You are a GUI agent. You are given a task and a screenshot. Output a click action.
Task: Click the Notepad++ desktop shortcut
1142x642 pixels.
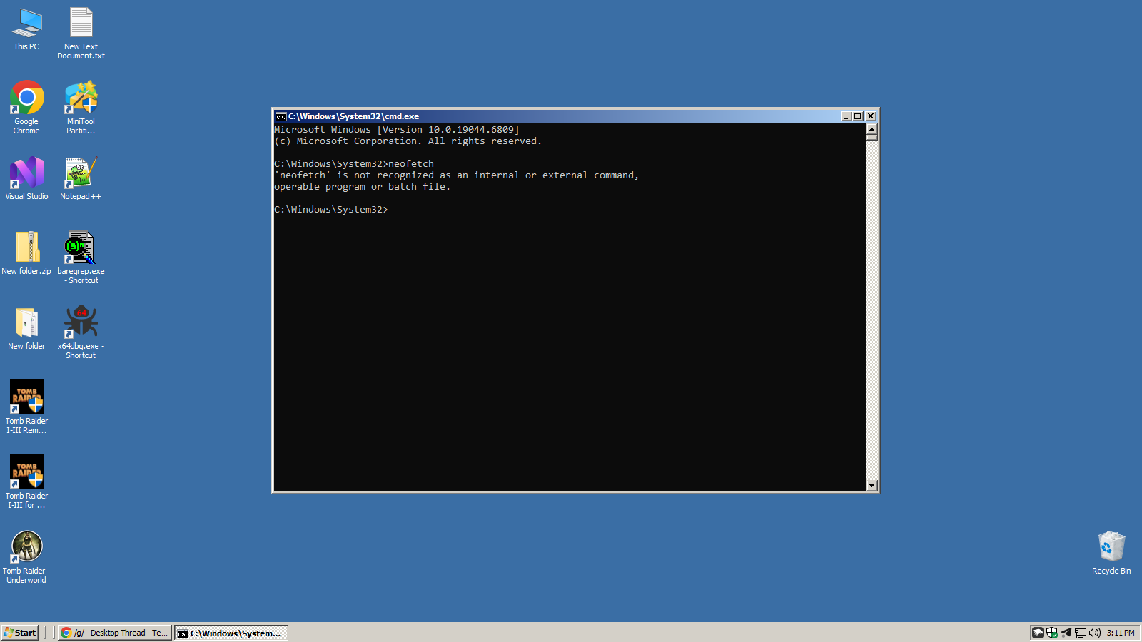(81, 174)
